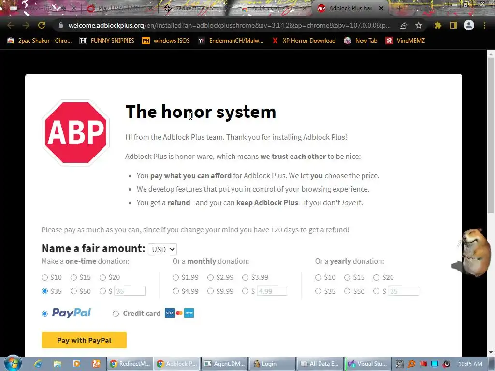Screen dimensions: 495x371
Task: Click the large ABP stop-sign logo
Action: [75, 132]
